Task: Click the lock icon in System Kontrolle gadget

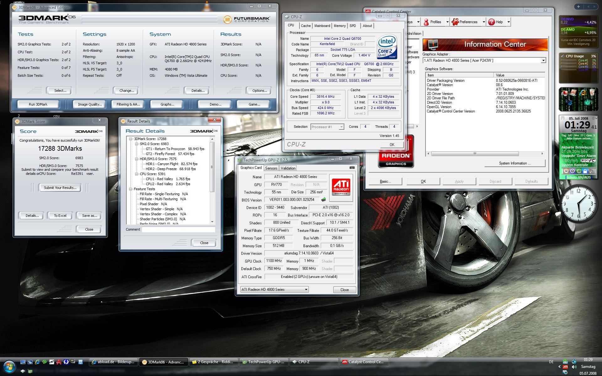Action: pyautogui.click(x=585, y=171)
